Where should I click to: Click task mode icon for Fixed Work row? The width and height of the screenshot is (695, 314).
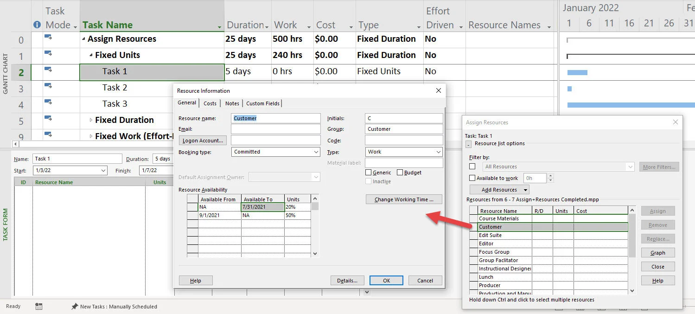tap(48, 135)
